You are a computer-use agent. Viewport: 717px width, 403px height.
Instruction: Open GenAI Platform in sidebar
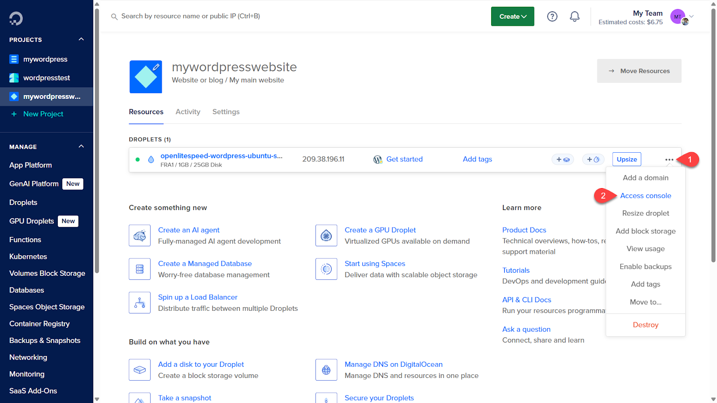(x=34, y=184)
